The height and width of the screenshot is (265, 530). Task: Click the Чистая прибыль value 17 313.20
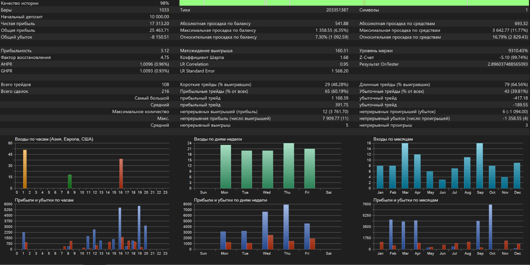click(x=159, y=24)
